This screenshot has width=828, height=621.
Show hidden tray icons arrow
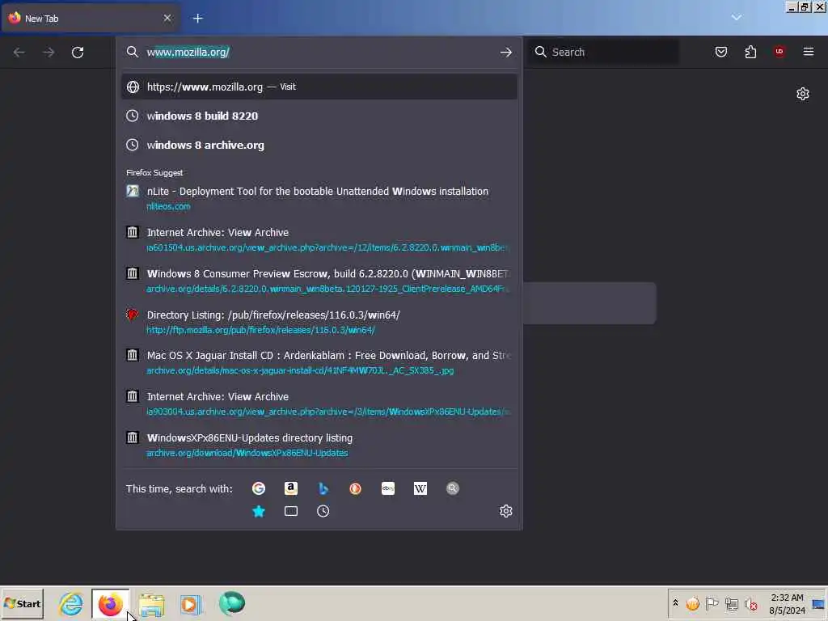click(x=675, y=603)
